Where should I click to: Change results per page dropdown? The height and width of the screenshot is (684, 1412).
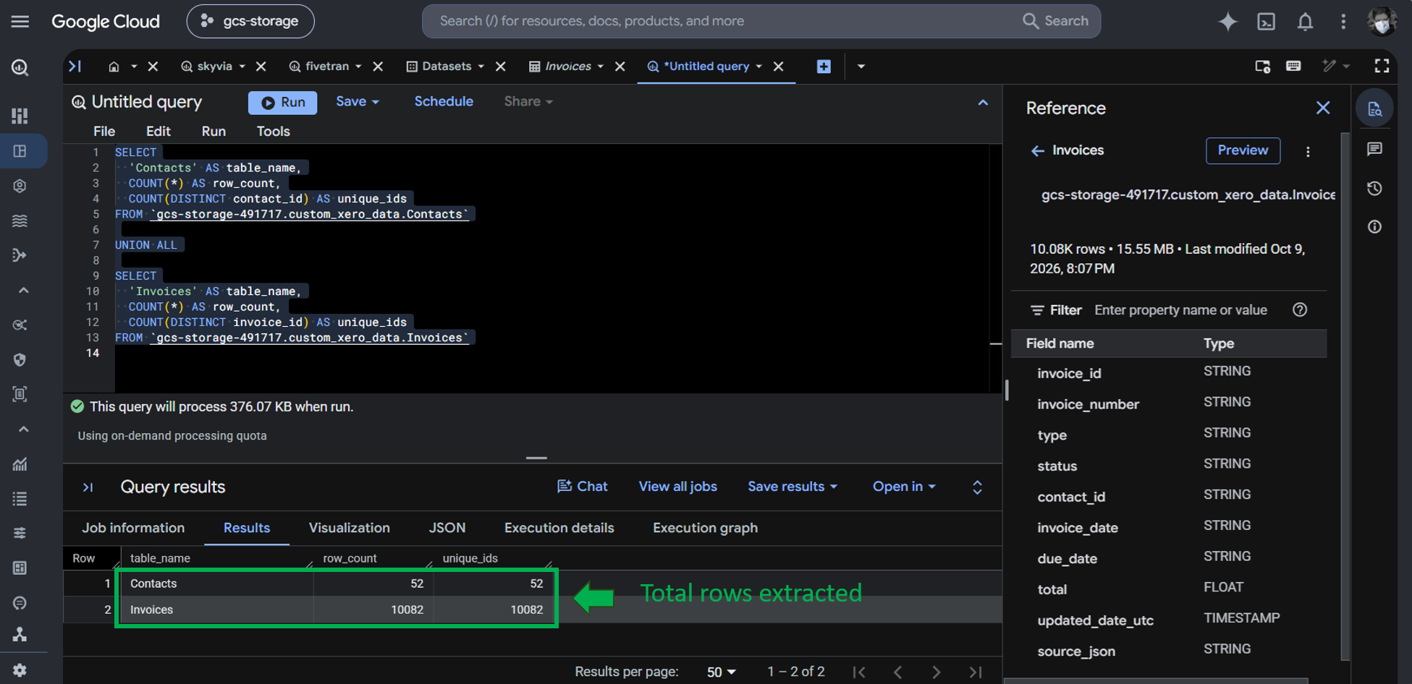pos(721,672)
